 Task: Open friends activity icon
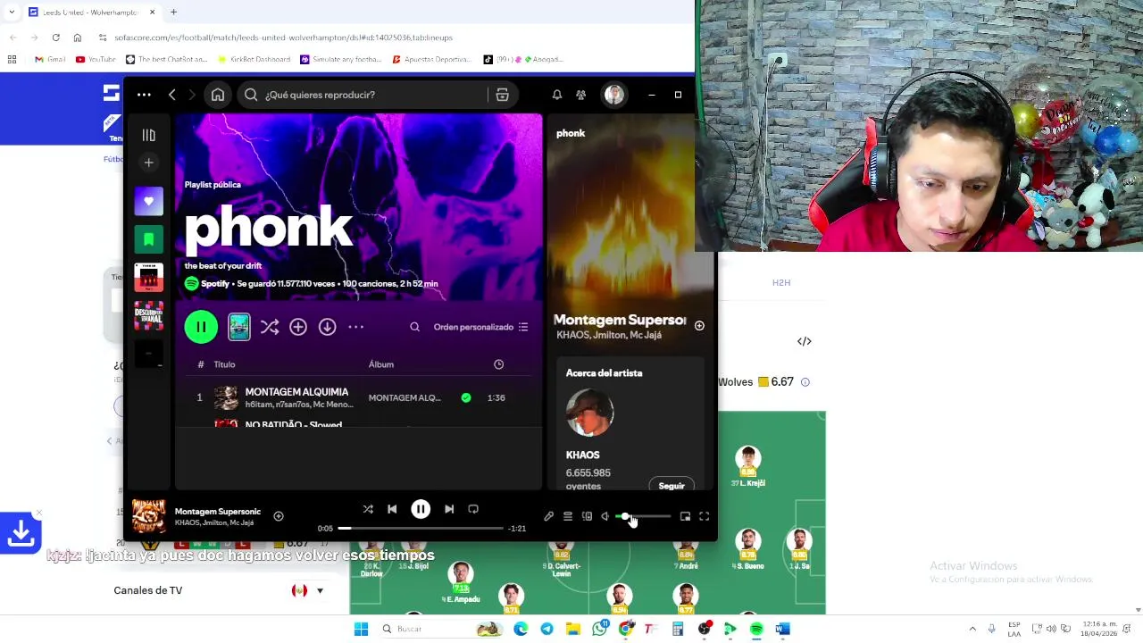pos(580,95)
